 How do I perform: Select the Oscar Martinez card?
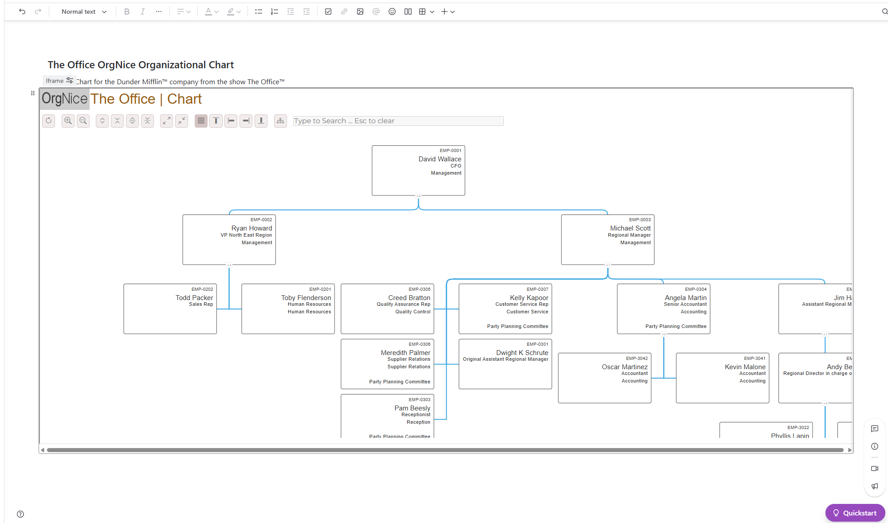pos(605,378)
